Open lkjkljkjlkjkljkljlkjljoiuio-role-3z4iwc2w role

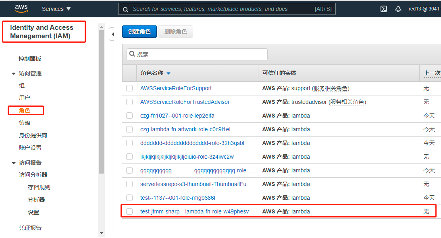coord(187,157)
